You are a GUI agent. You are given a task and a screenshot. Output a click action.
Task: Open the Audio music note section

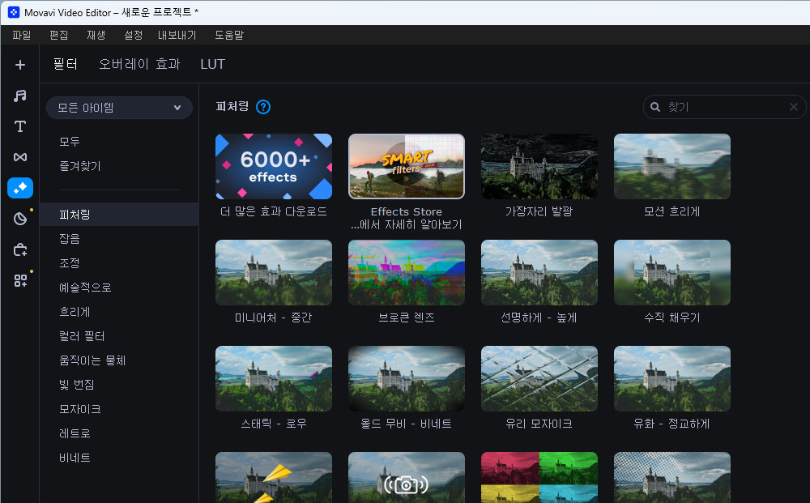20,96
